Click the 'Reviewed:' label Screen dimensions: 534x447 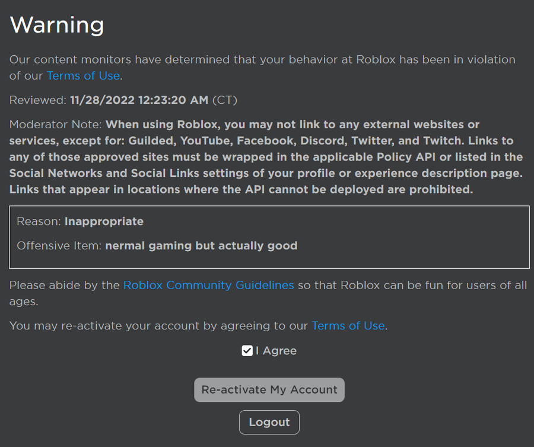(x=38, y=100)
